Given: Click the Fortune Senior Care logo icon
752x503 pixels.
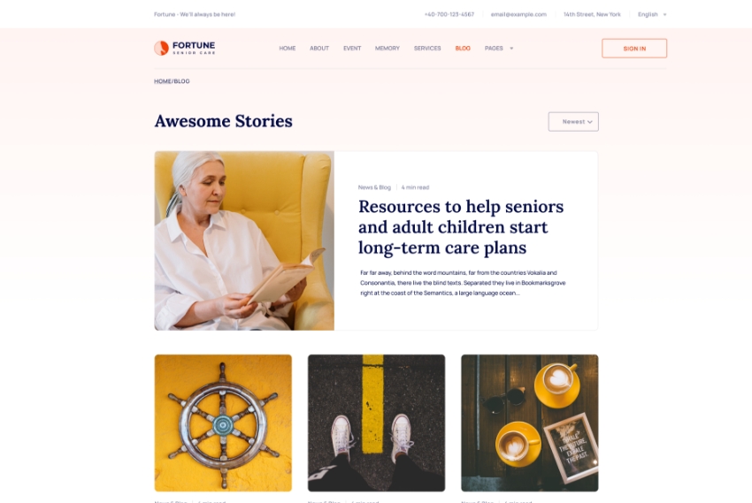Looking at the screenshot, I should coord(161,48).
